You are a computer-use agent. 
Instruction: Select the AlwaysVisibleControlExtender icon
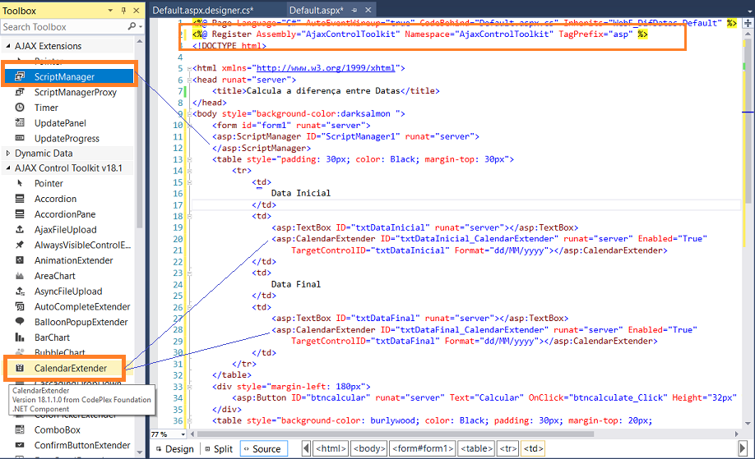[20, 245]
